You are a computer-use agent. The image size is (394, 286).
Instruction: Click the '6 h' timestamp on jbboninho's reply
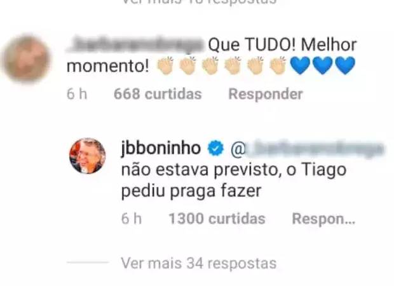[x=132, y=219]
